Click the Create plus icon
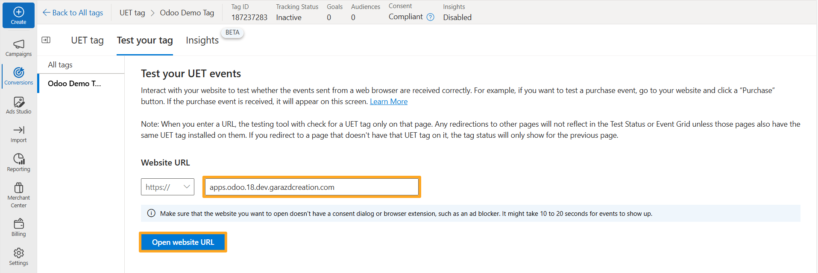 pos(18,13)
